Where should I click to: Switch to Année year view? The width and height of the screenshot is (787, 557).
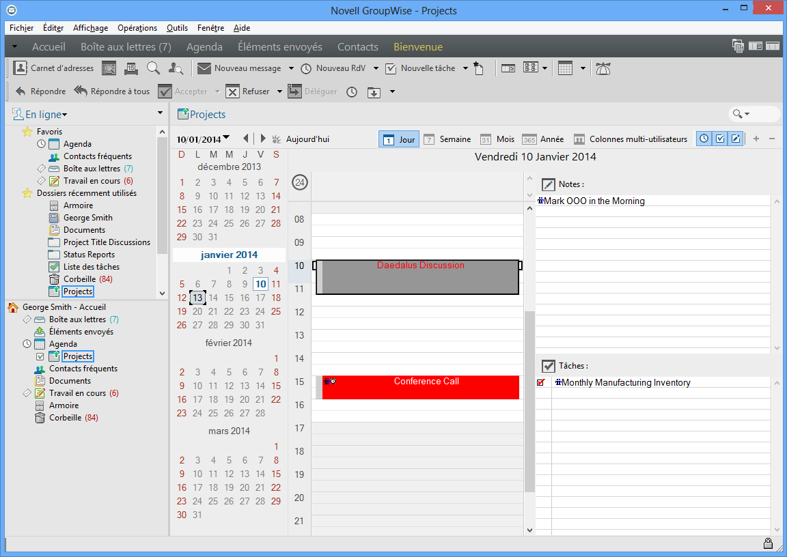click(x=543, y=139)
